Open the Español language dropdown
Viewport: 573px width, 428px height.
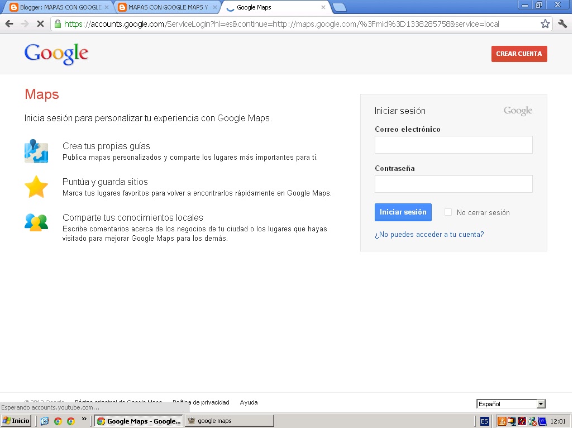pyautogui.click(x=511, y=404)
